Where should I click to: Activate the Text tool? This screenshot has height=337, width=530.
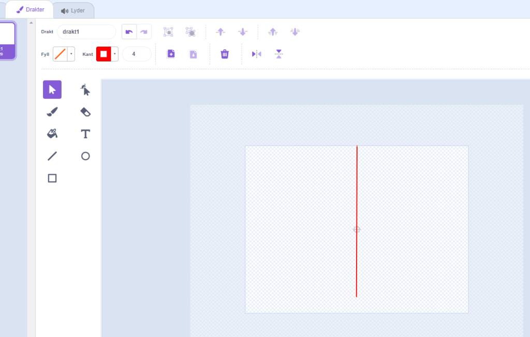85,134
